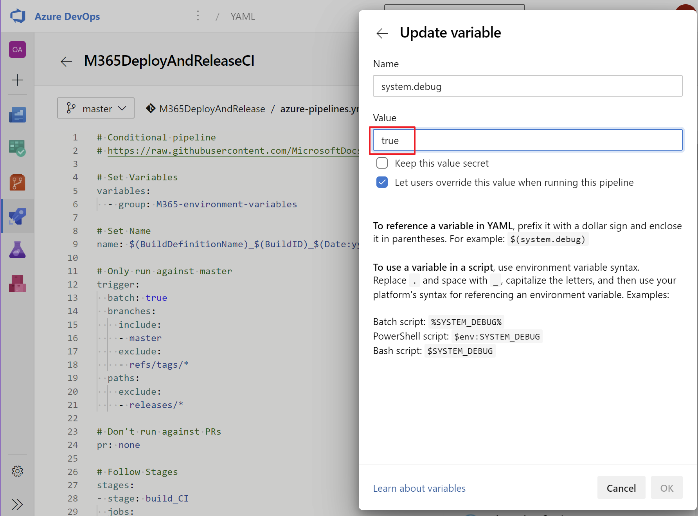Uncheck Let users override this value
698x516 pixels.
382,182
